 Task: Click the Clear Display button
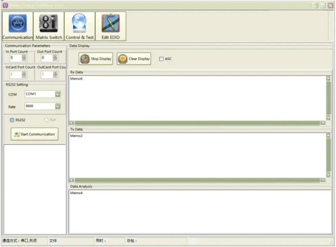point(134,59)
